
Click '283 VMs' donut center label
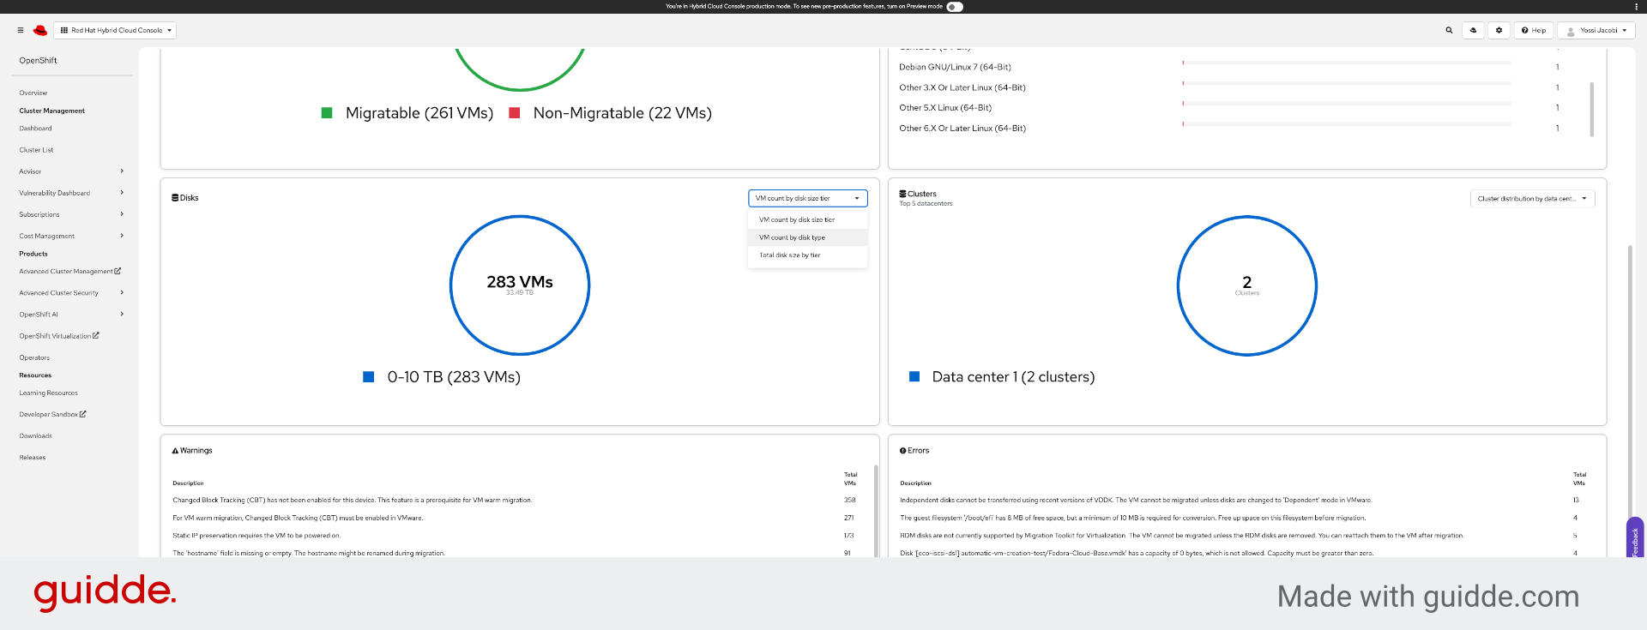tap(520, 282)
